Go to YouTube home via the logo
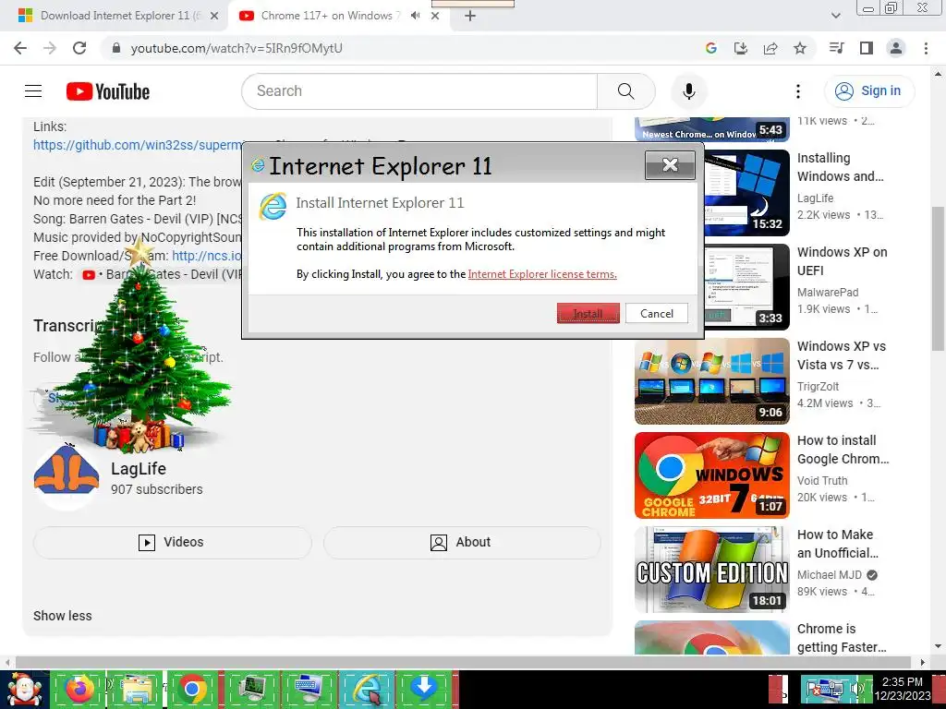This screenshot has width=946, height=709. click(108, 91)
